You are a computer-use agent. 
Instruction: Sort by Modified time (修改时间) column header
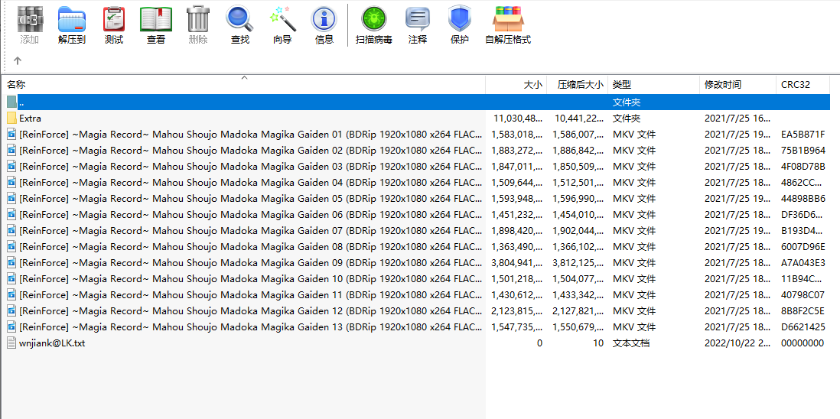point(723,85)
